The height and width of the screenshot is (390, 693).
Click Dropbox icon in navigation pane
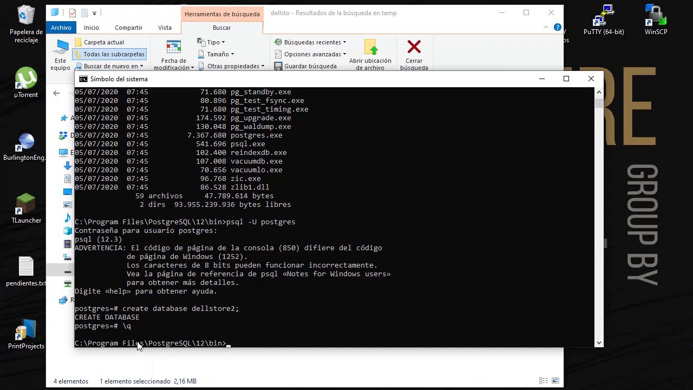(x=63, y=135)
